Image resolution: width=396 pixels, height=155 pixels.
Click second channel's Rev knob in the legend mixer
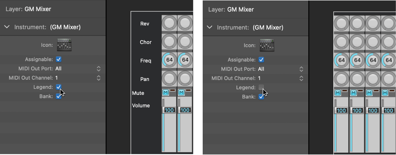[x=185, y=23]
